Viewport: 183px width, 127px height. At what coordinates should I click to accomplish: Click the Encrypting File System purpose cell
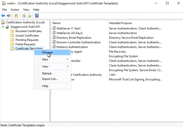(x=123, y=56)
